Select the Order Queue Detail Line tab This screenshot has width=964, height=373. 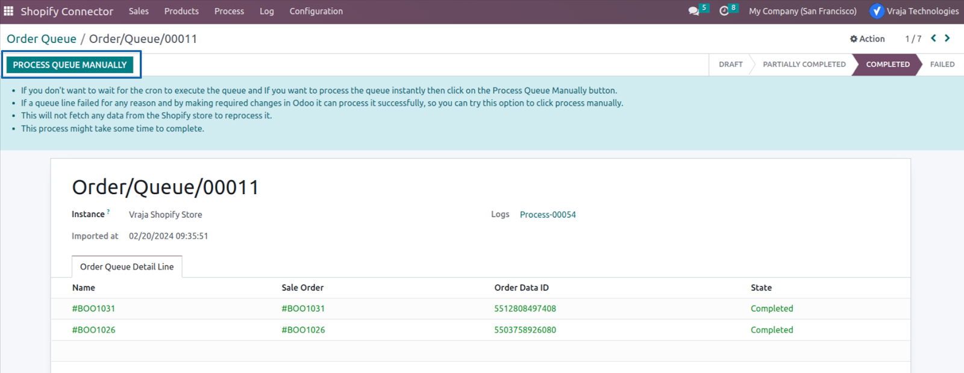point(127,267)
